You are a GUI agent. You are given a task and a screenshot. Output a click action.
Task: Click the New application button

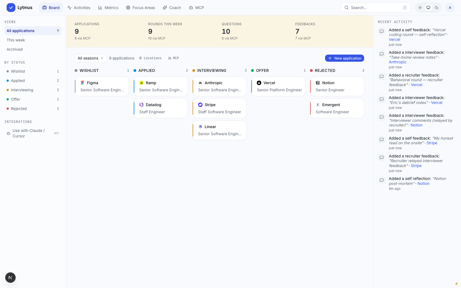point(344,58)
